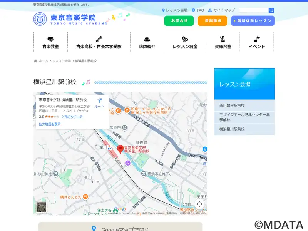Viewport: 308px width, 231px height.
Task: Click the search magnifier icon
Action: [271, 10]
